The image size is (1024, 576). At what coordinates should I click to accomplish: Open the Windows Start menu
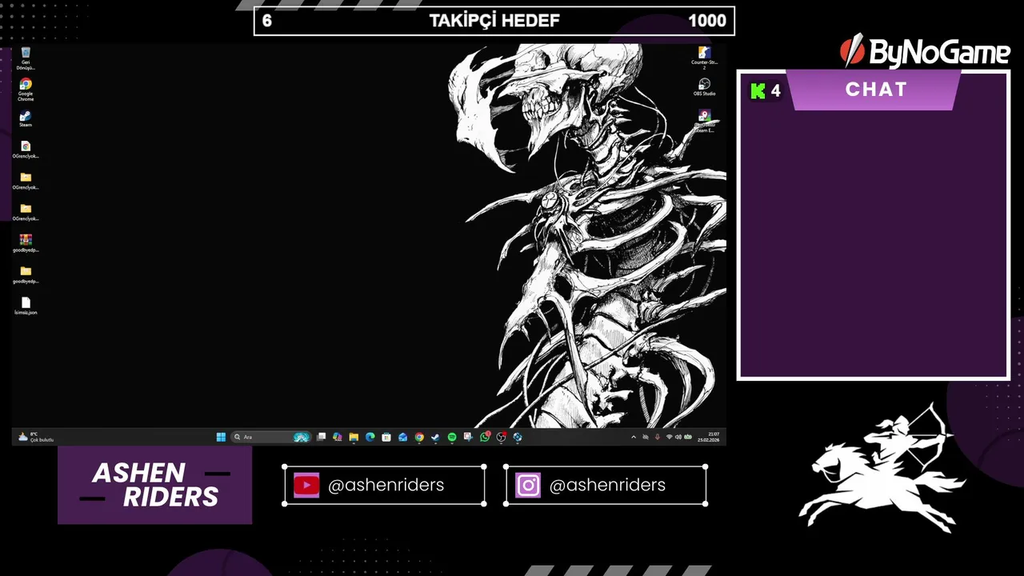221,437
